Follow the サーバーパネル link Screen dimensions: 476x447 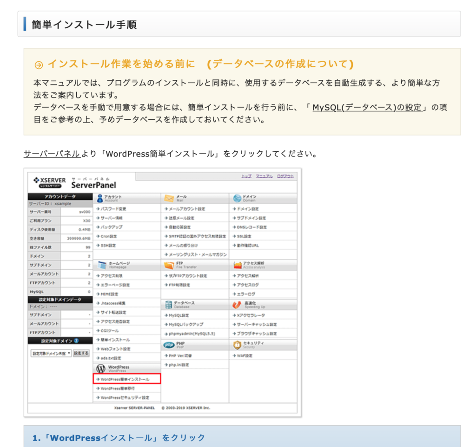coord(52,154)
